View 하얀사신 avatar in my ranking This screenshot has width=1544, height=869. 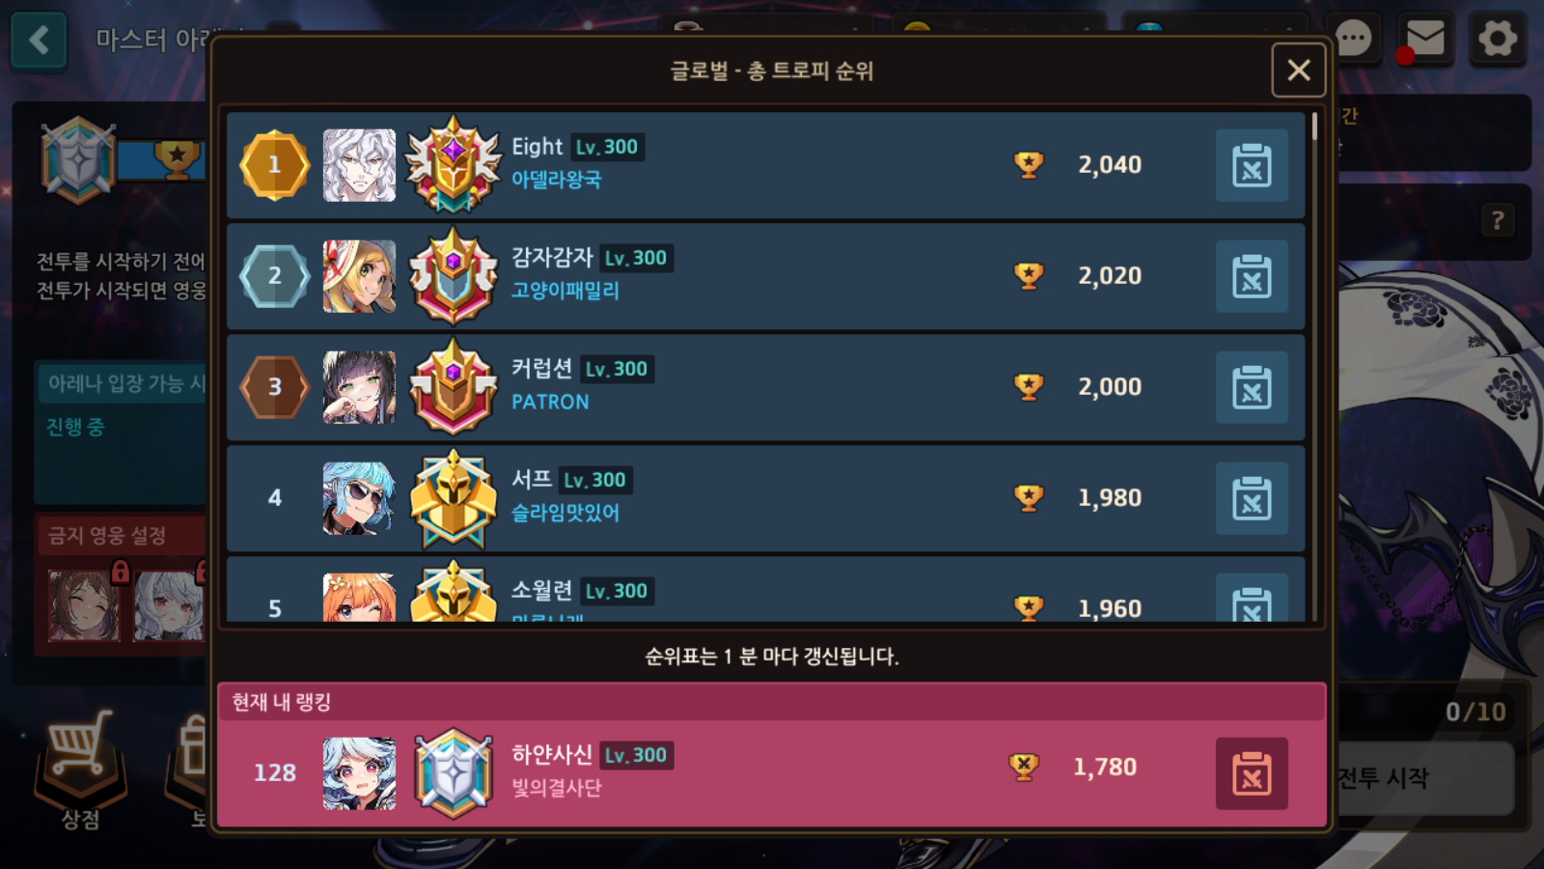point(359,773)
